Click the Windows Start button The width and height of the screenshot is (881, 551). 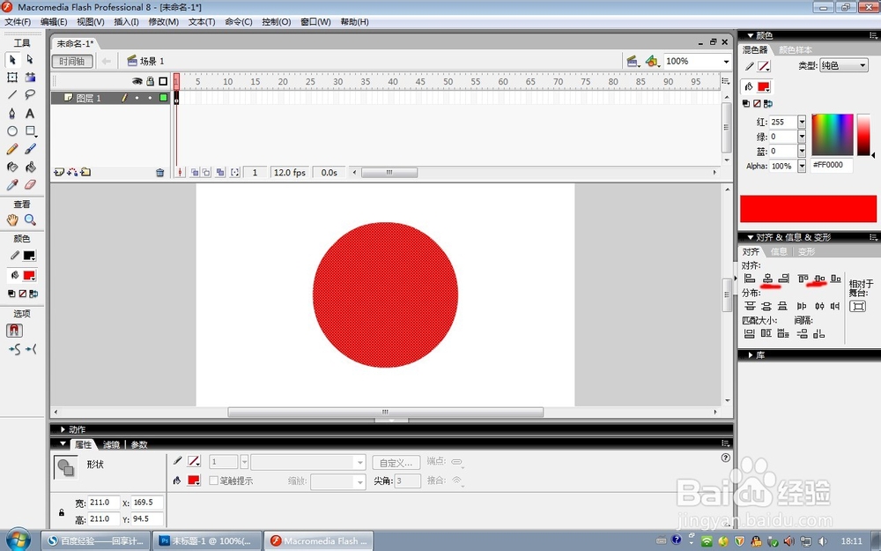[x=19, y=540]
